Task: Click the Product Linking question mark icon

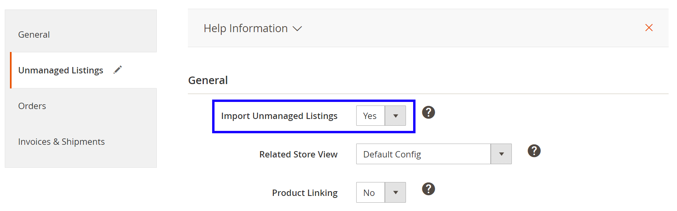Action: (x=428, y=189)
